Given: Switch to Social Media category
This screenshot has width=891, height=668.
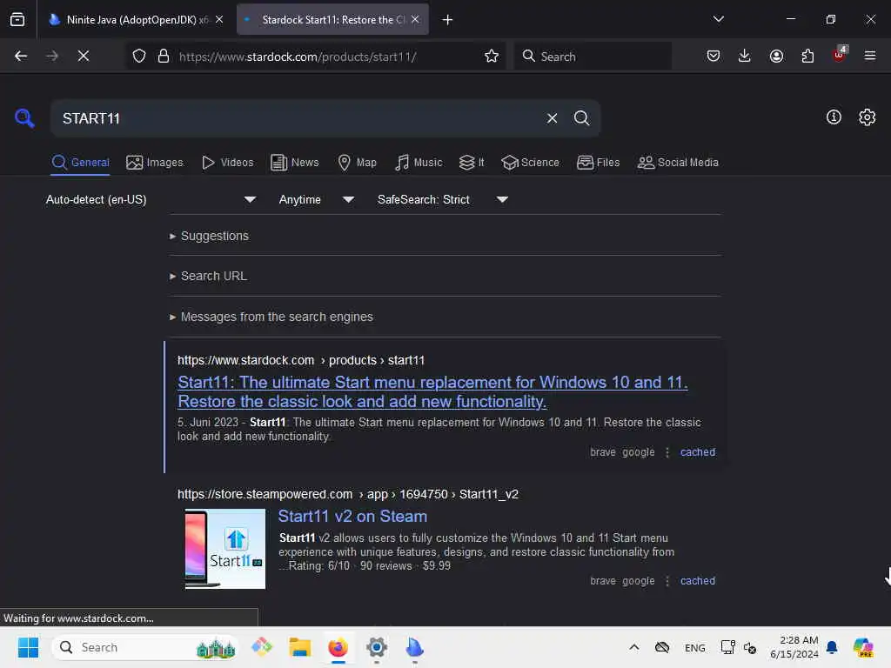Looking at the screenshot, I should 678,163.
